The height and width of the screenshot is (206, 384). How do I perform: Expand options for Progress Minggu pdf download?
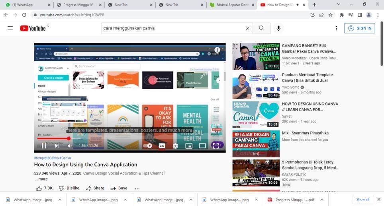[322, 200]
